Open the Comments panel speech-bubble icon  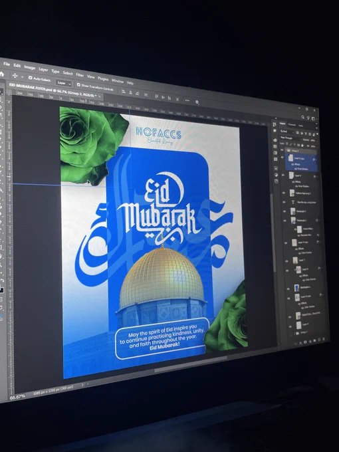tap(275, 130)
